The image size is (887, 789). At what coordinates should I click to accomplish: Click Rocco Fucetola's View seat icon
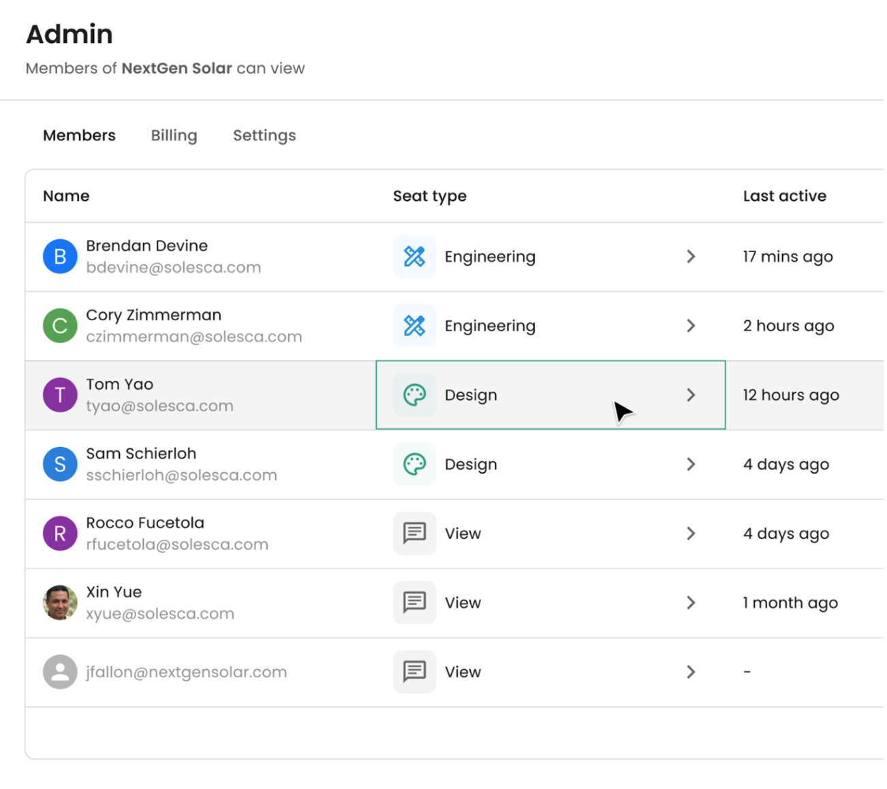[414, 533]
